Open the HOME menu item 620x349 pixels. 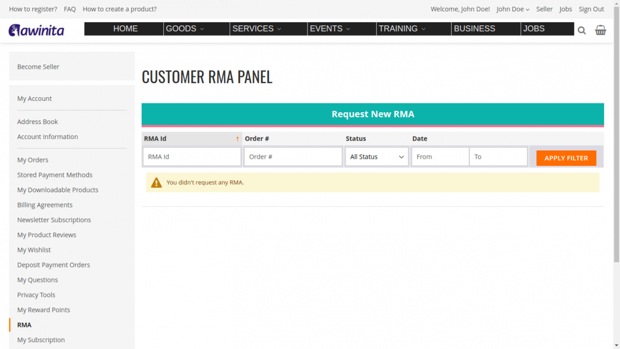126,29
